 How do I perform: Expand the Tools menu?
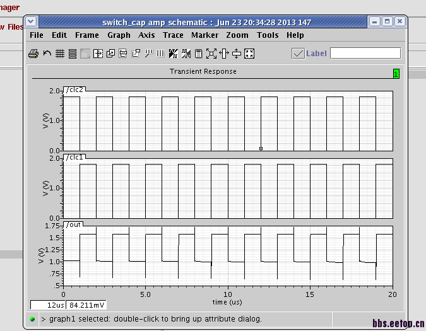(x=268, y=35)
